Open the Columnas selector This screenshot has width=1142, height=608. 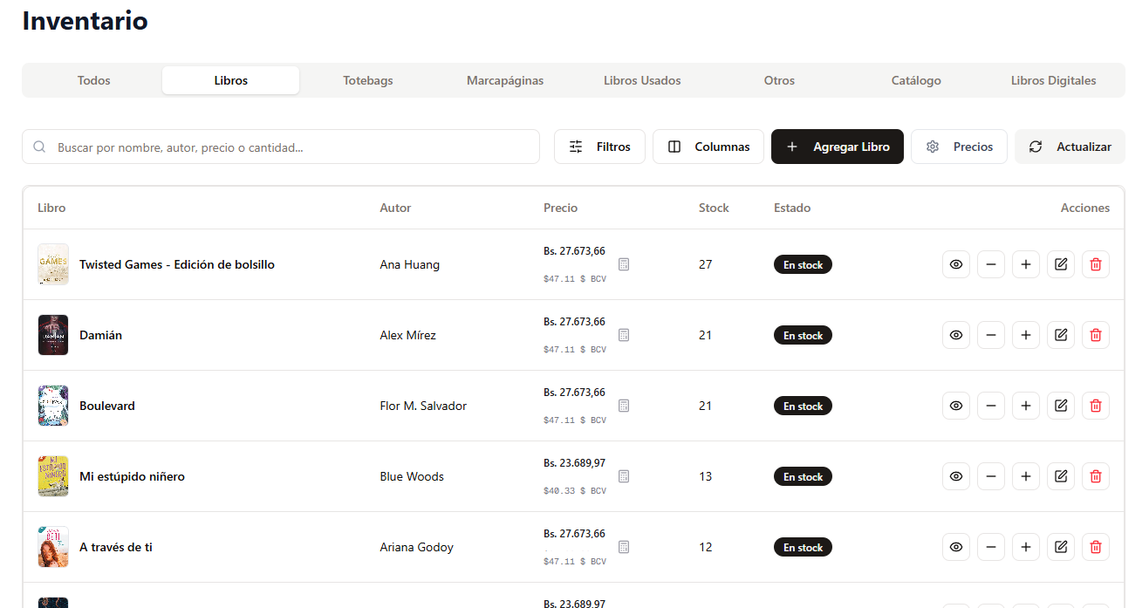pyautogui.click(x=708, y=147)
